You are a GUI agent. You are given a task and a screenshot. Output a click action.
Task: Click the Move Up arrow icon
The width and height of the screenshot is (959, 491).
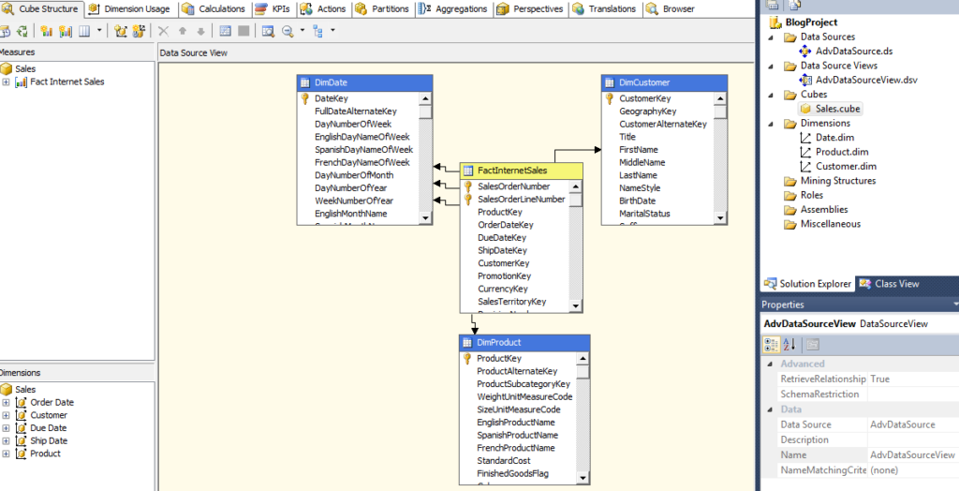(x=182, y=31)
